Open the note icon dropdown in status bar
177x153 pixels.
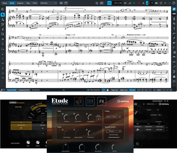click(x=3, y=90)
